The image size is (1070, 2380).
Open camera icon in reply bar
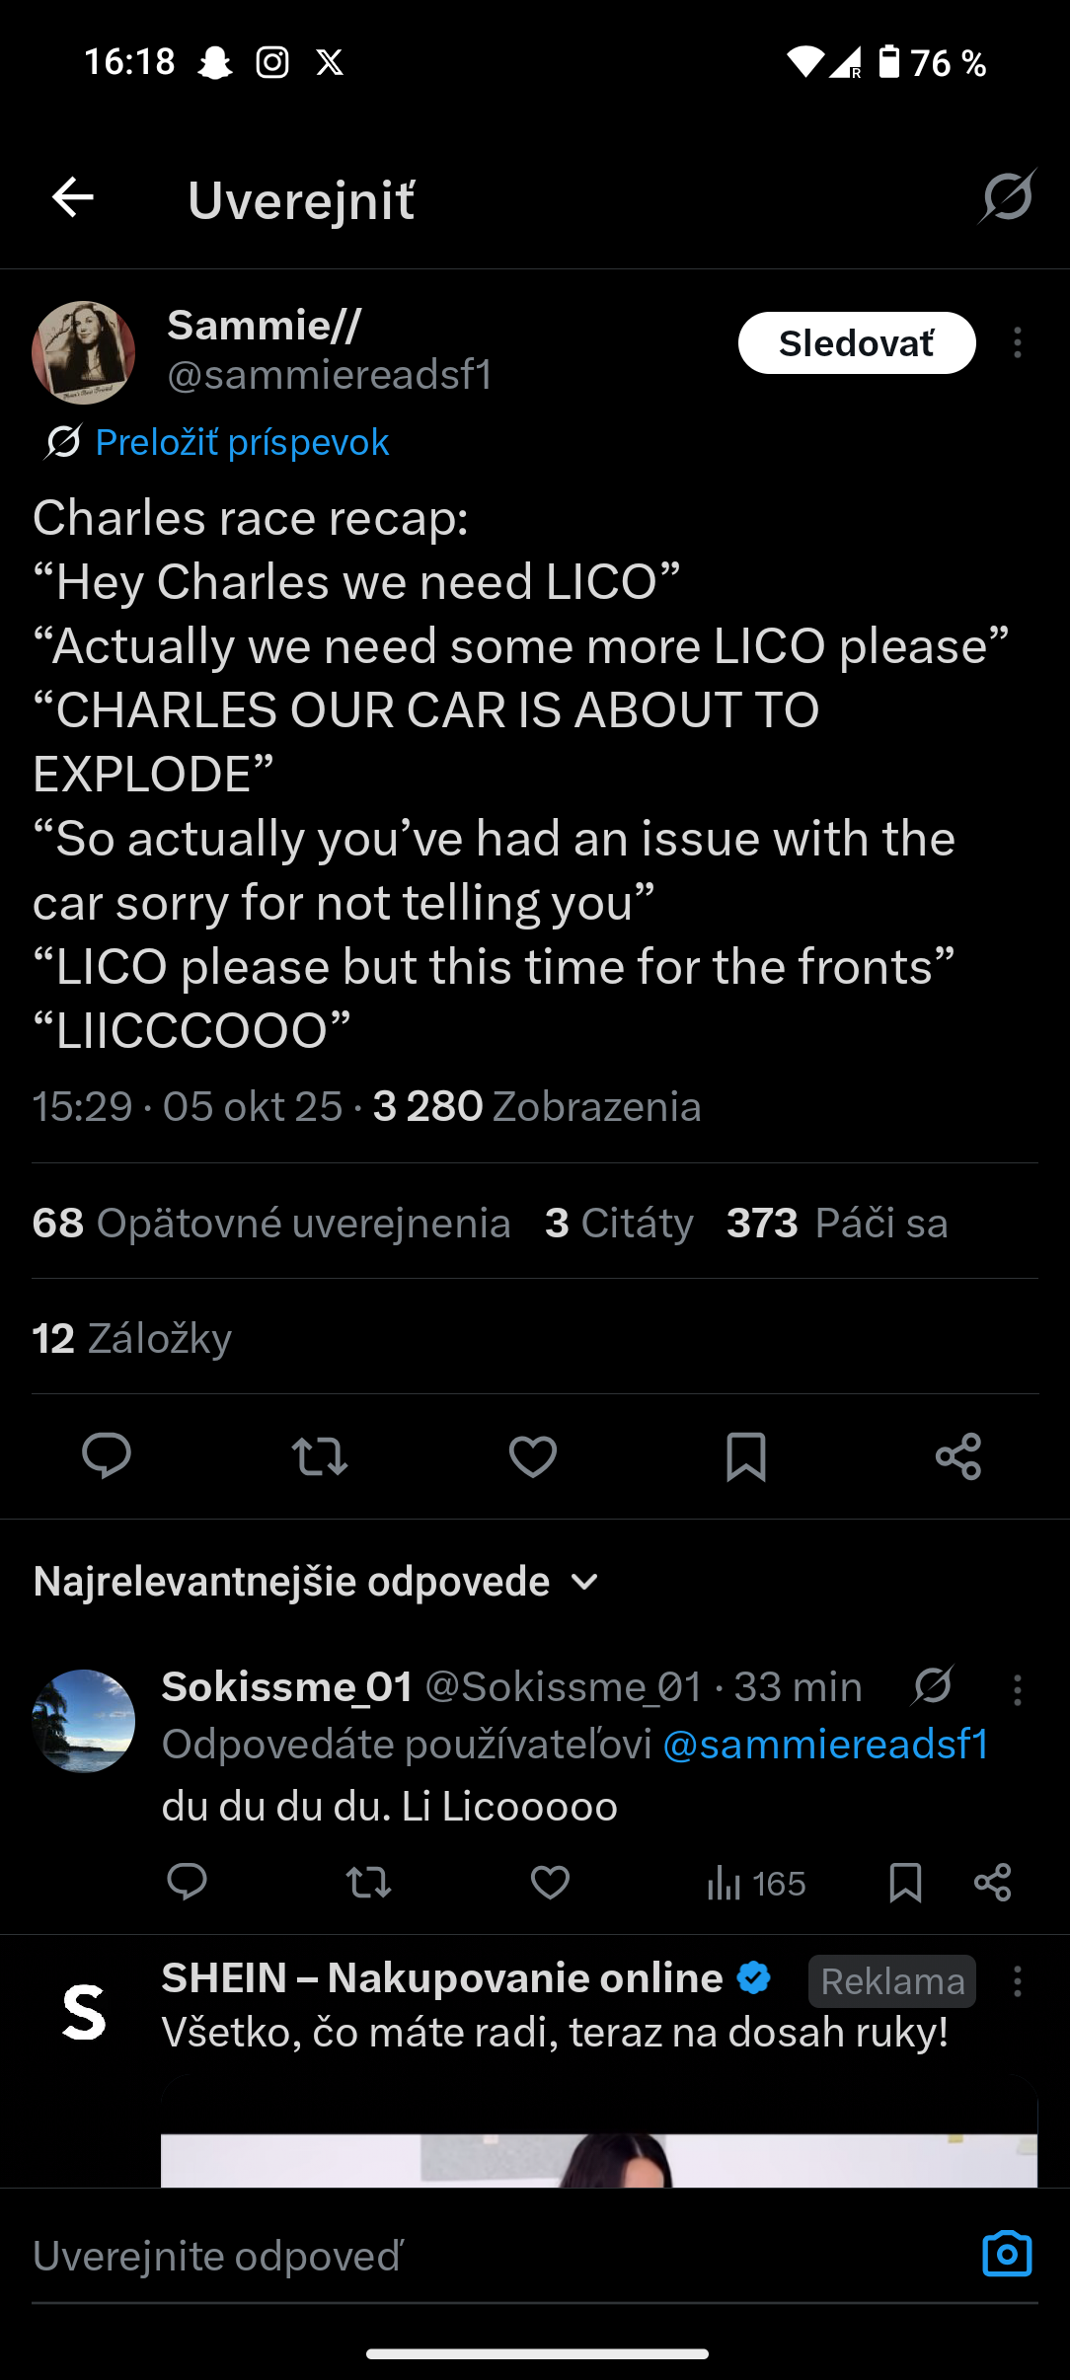(x=1007, y=2254)
